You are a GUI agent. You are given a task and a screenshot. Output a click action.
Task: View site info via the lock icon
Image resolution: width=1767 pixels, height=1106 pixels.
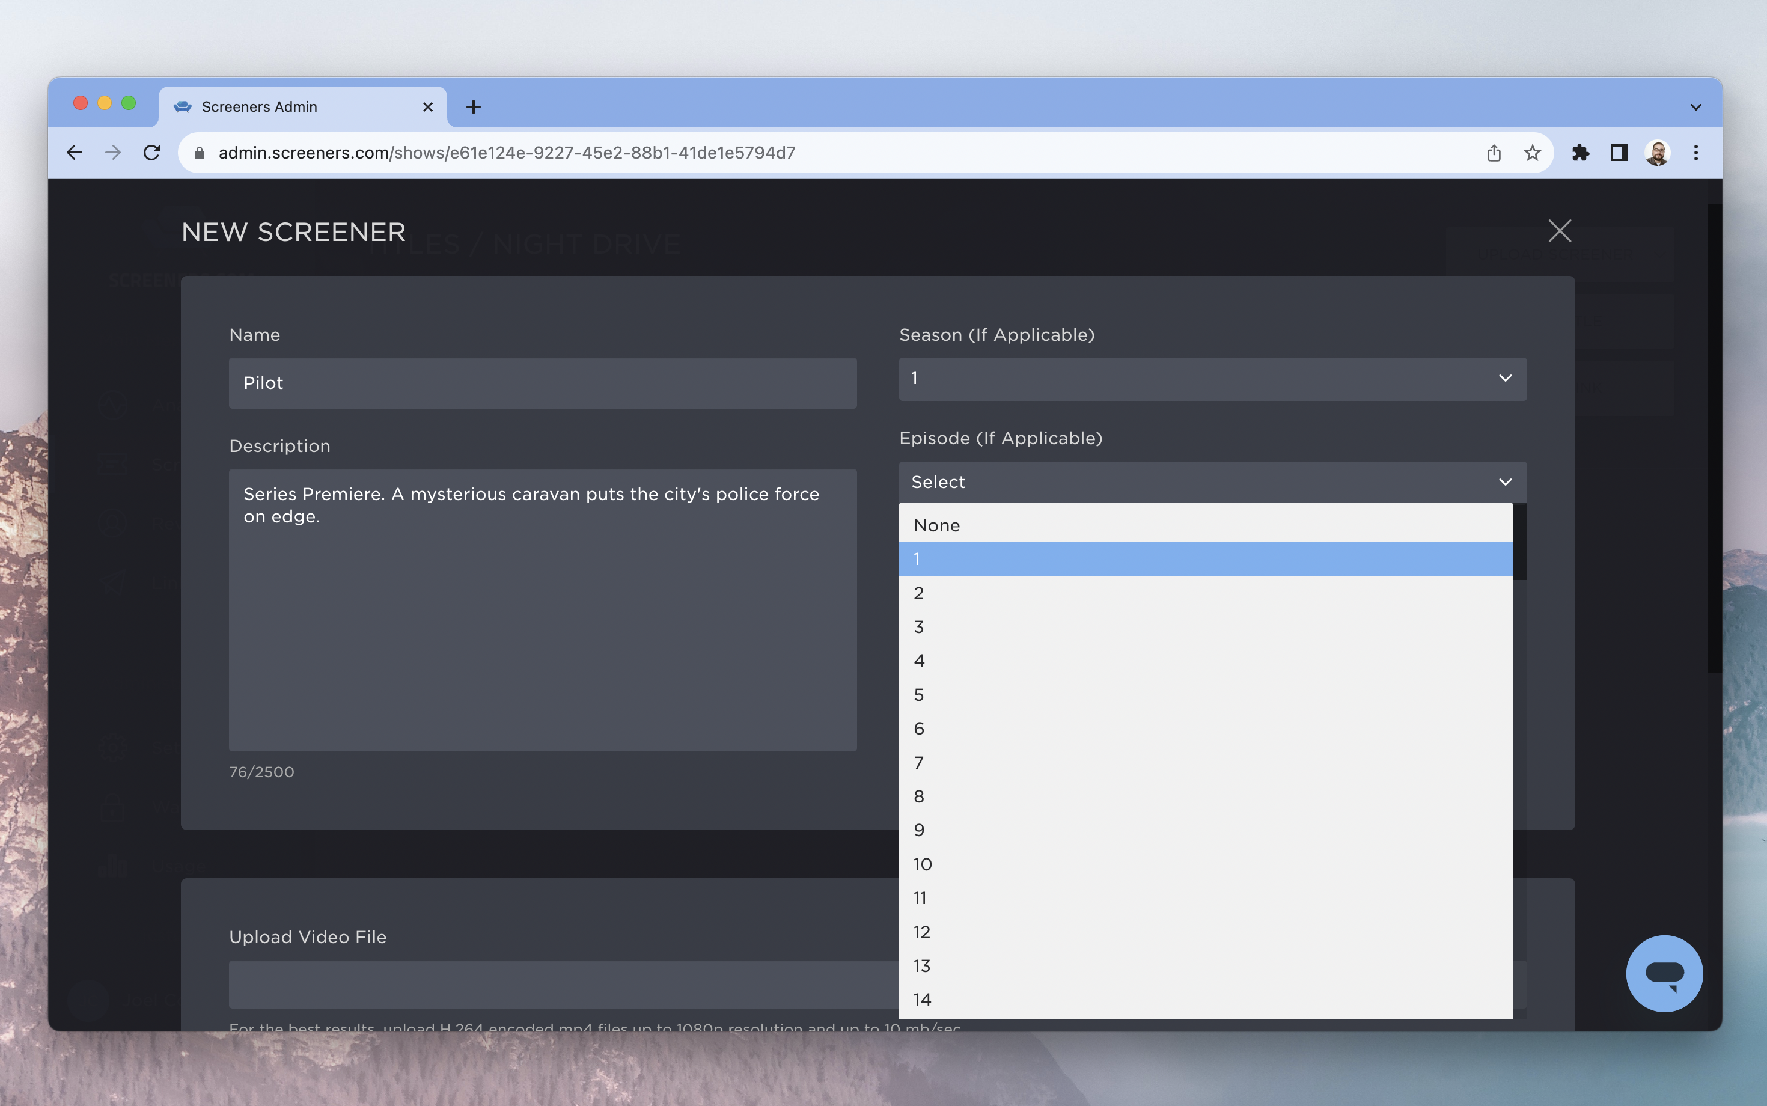click(199, 153)
